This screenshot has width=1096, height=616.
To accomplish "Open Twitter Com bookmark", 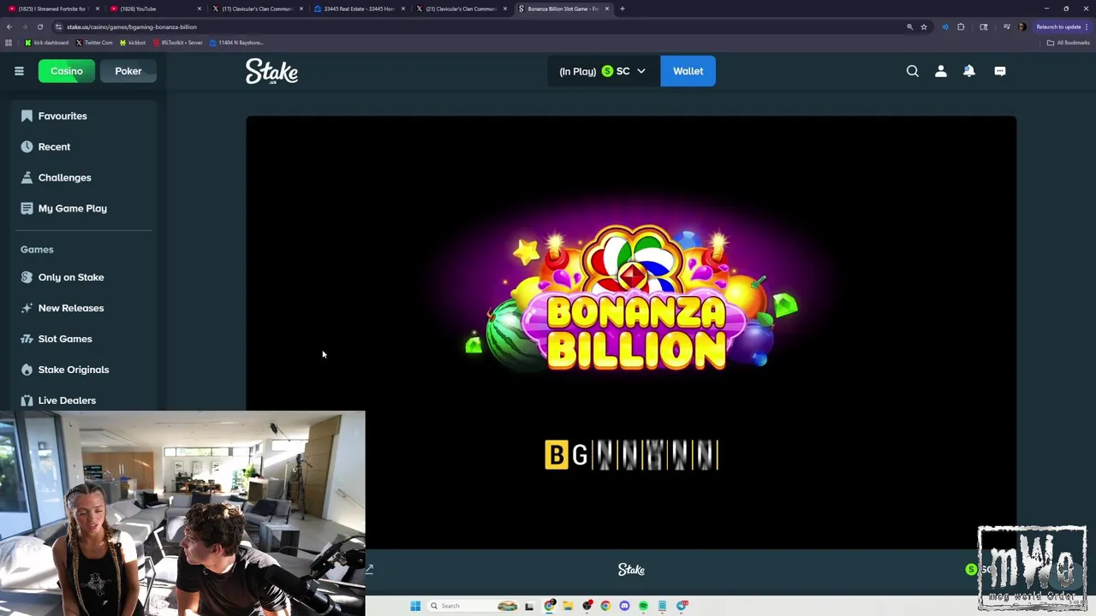I will 94,43.
